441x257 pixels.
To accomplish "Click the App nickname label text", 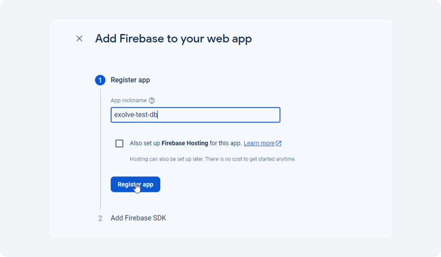I will pos(128,101).
